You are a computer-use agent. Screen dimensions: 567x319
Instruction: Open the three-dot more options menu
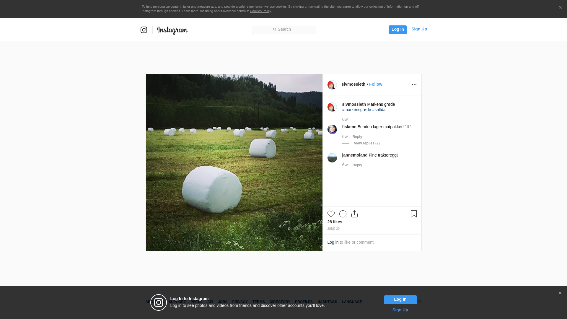pyautogui.click(x=414, y=85)
